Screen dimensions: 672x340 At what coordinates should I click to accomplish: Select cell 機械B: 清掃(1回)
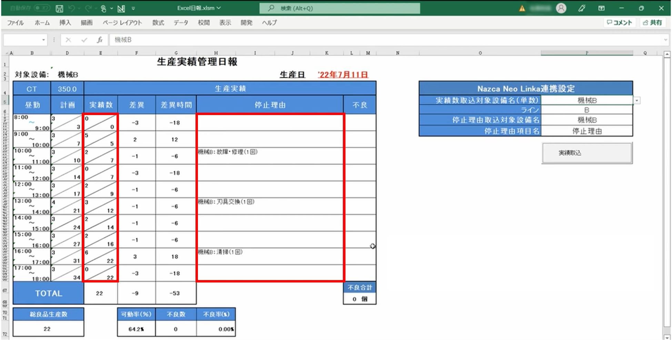click(x=270, y=256)
